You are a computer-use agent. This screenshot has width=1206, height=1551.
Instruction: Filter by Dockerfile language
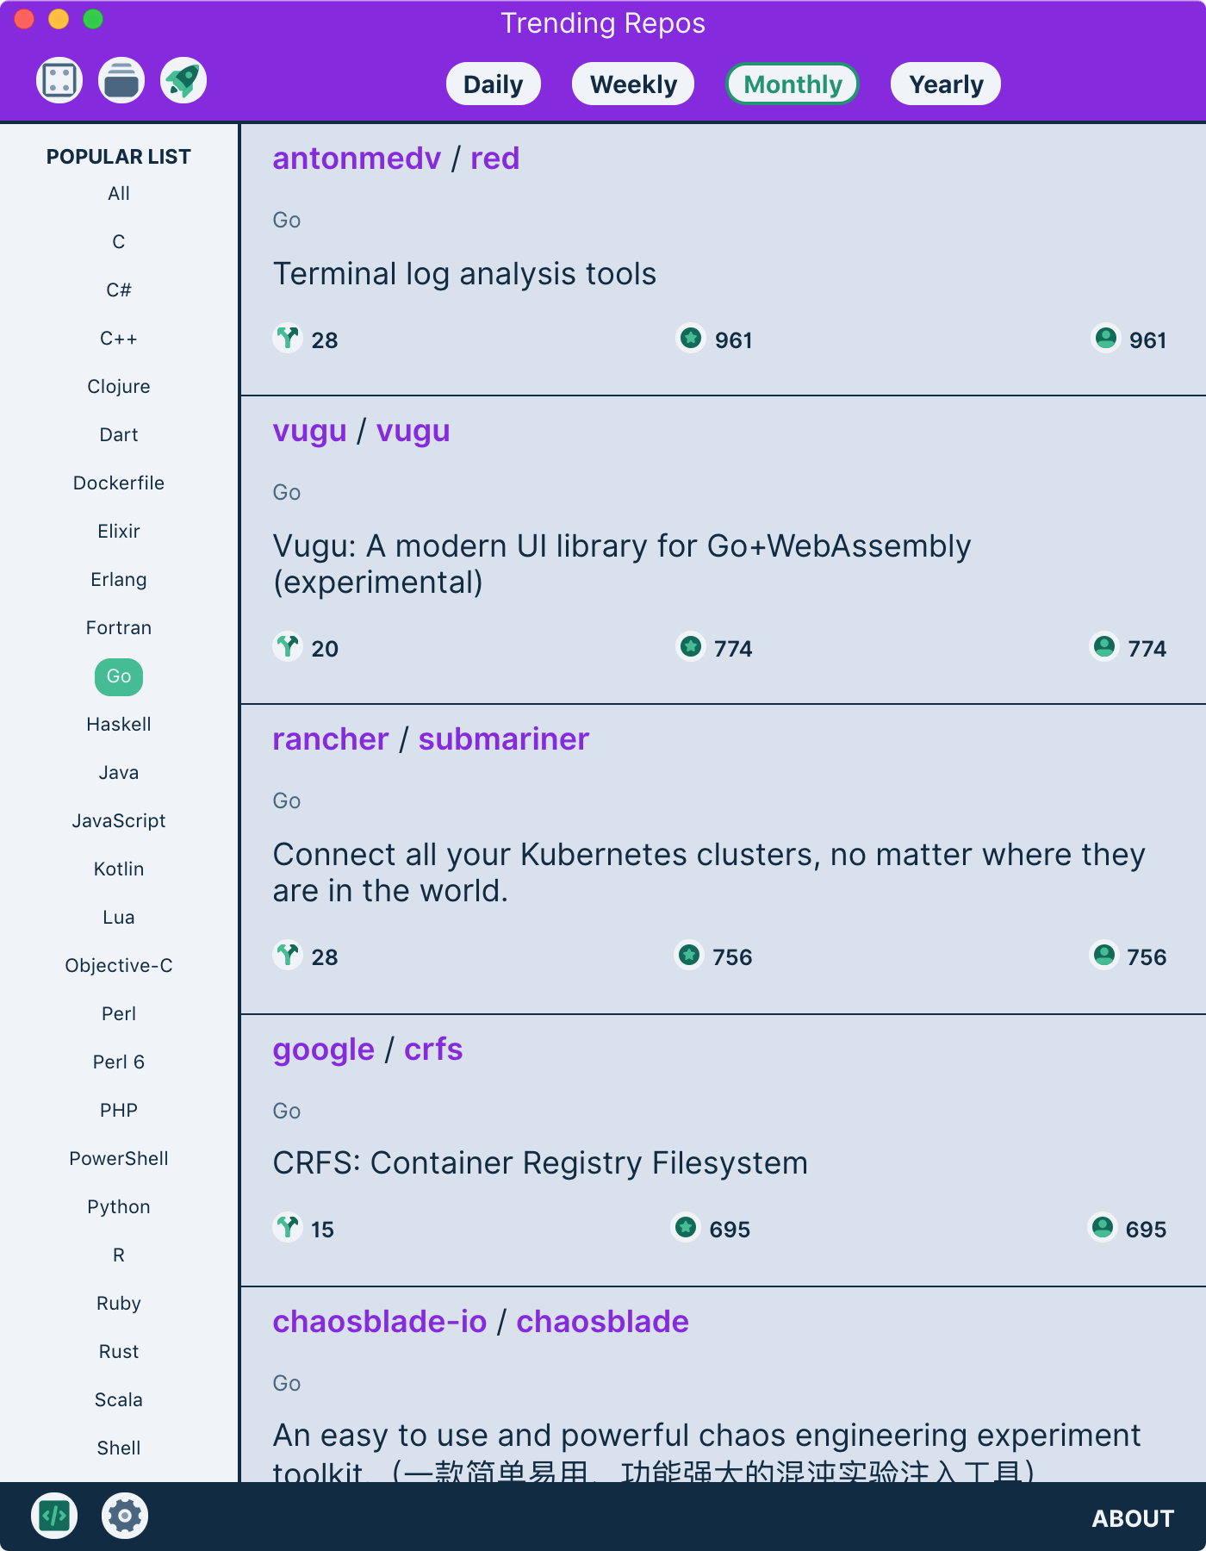tap(119, 483)
